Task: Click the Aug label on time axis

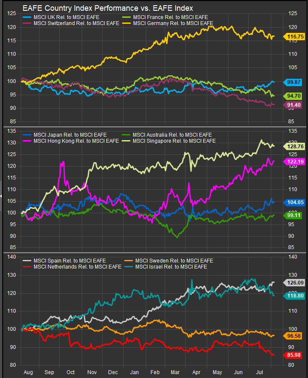Action: tap(28, 372)
